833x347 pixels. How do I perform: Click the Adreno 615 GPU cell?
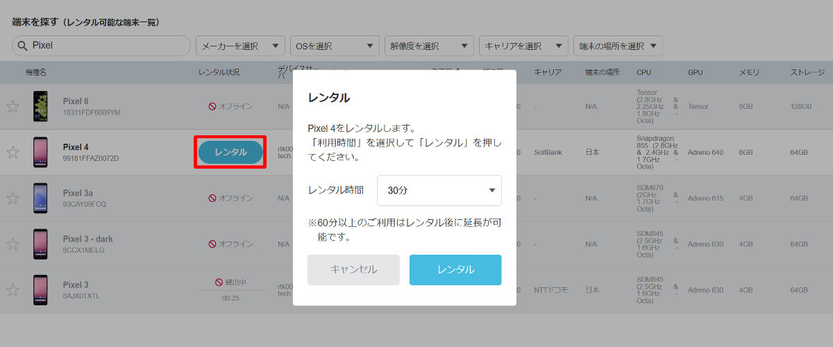tap(707, 198)
